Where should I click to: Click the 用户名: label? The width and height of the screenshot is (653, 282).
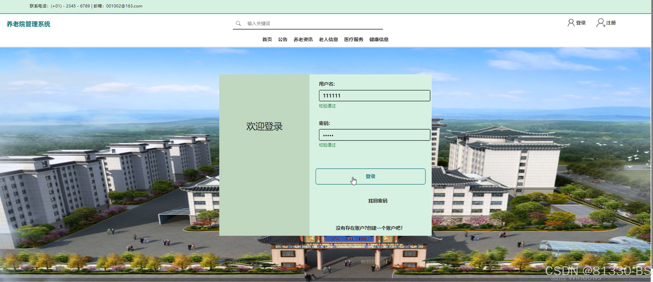click(x=327, y=84)
